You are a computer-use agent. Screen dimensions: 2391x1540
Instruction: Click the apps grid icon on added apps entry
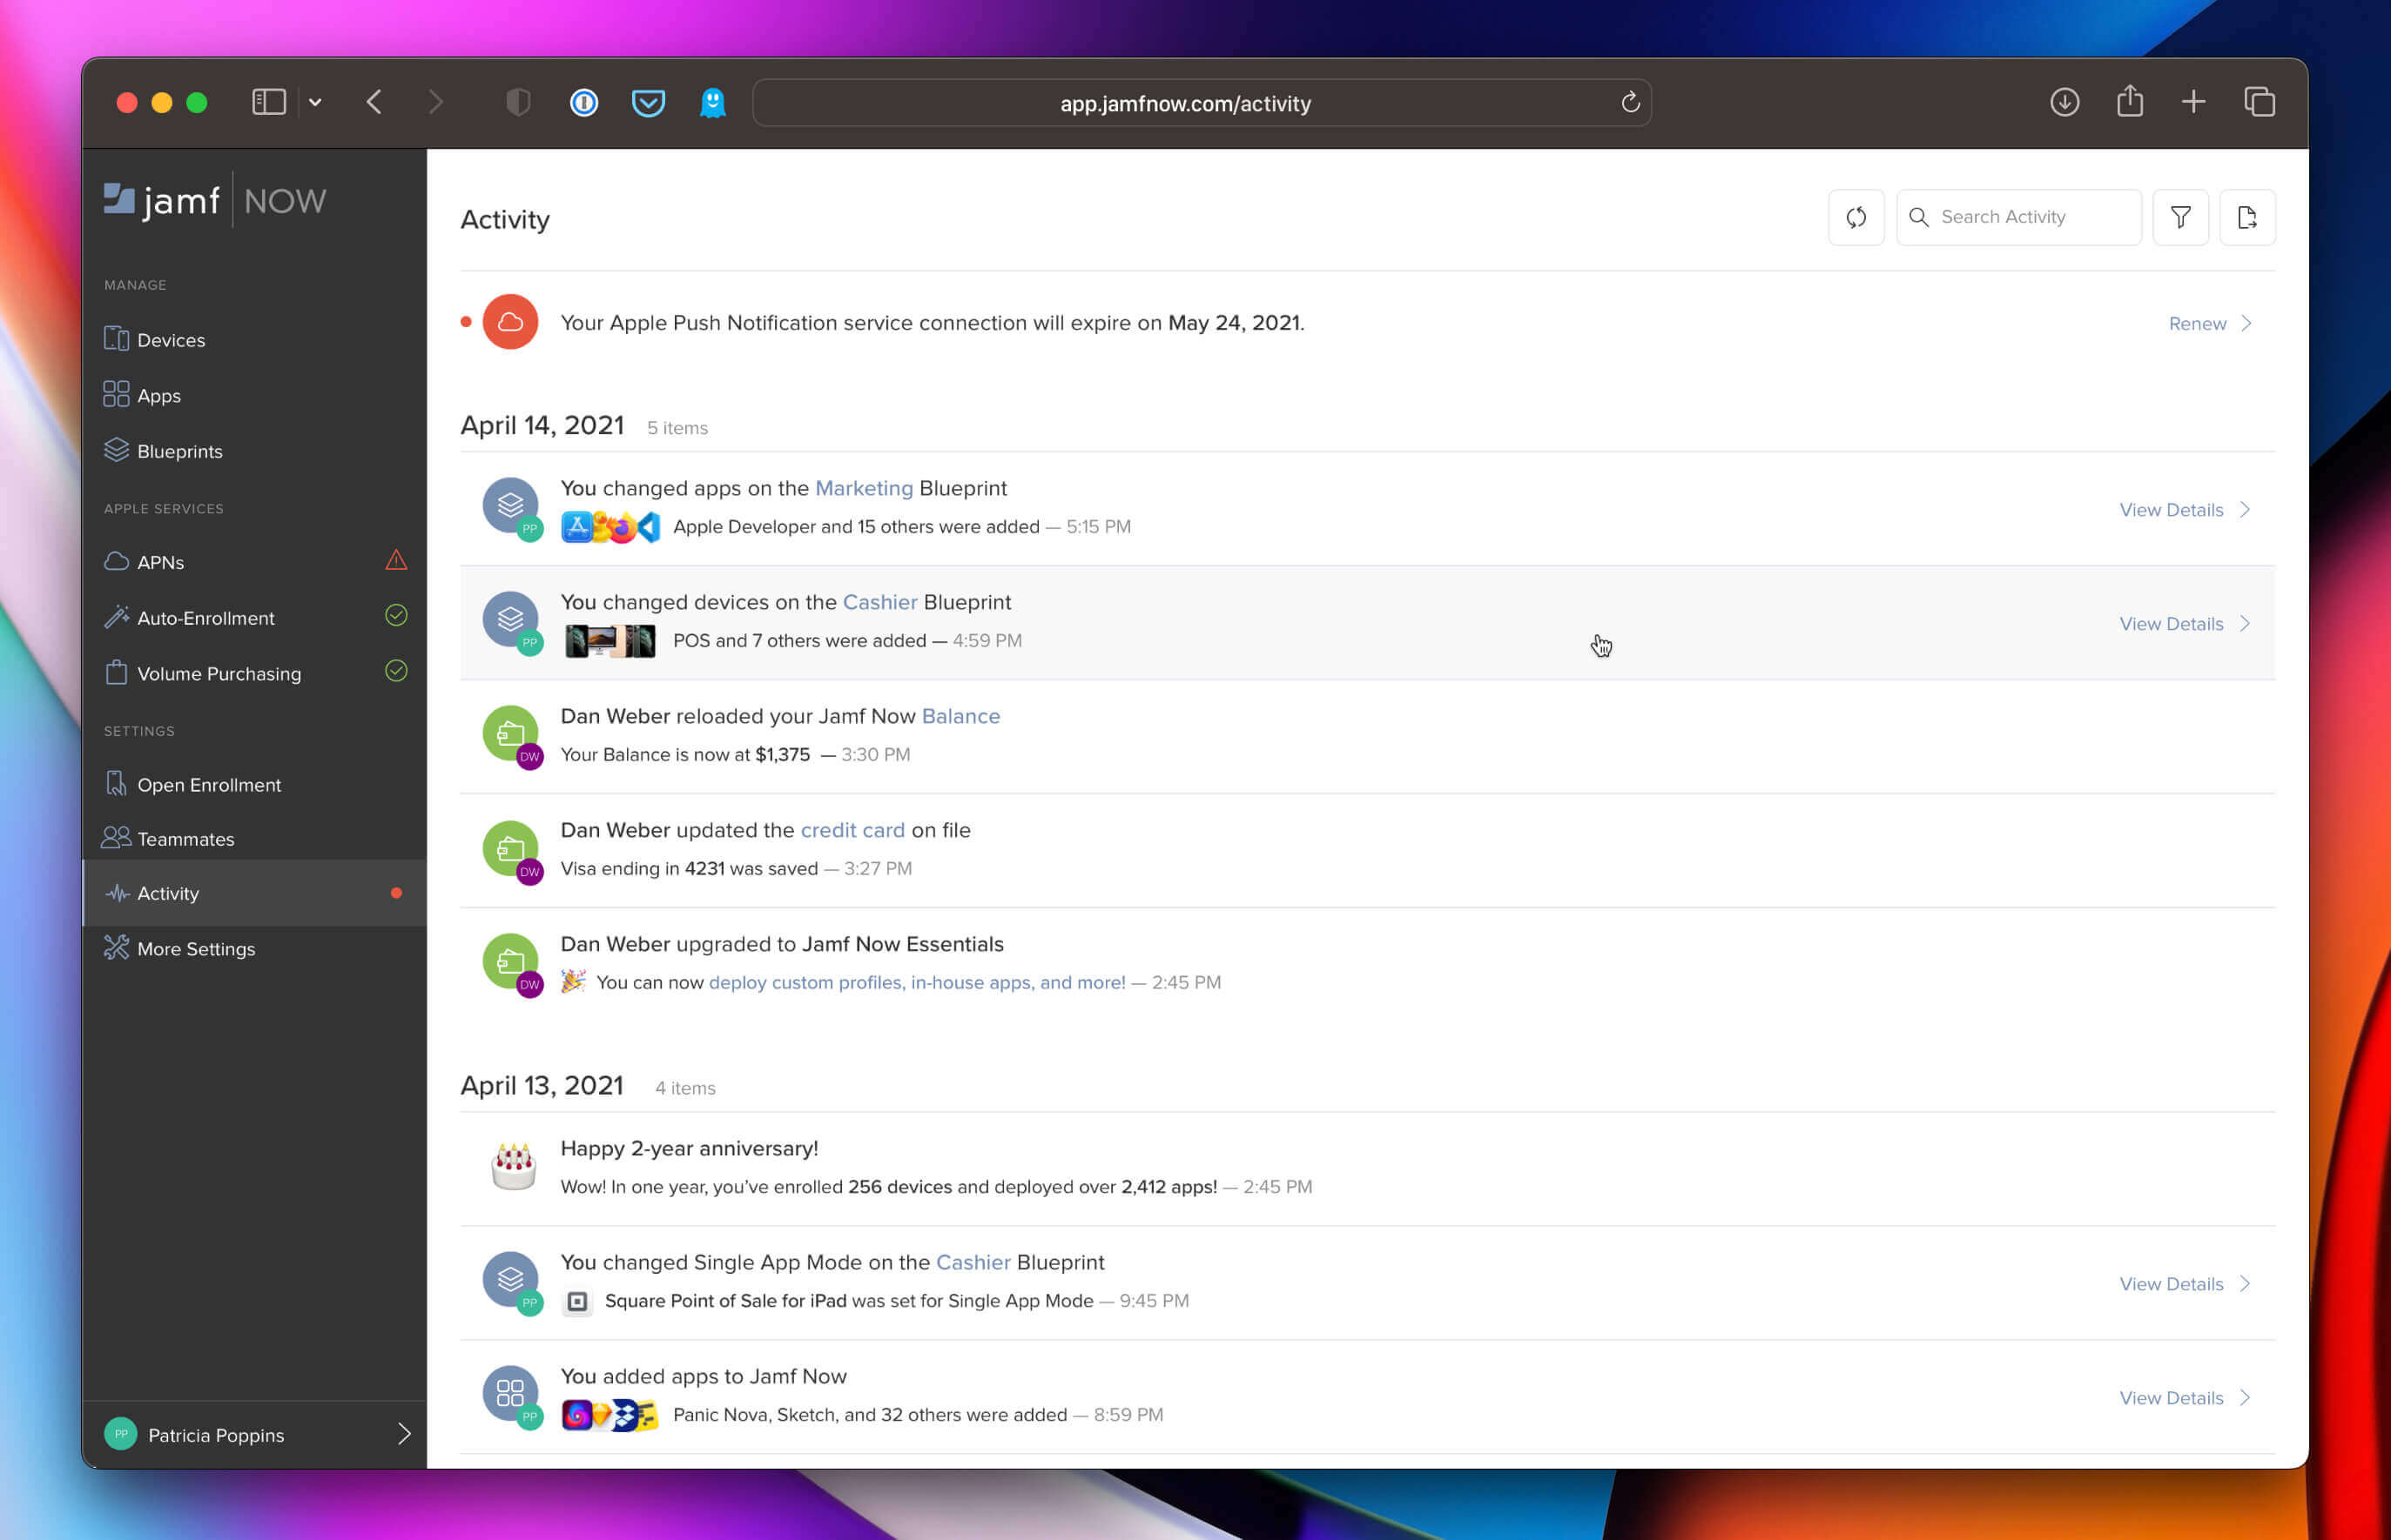tap(510, 1393)
